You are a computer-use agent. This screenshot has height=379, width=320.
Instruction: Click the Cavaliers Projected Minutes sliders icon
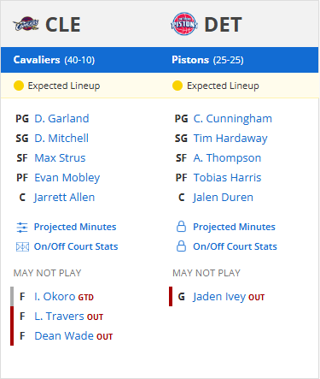coord(22,228)
